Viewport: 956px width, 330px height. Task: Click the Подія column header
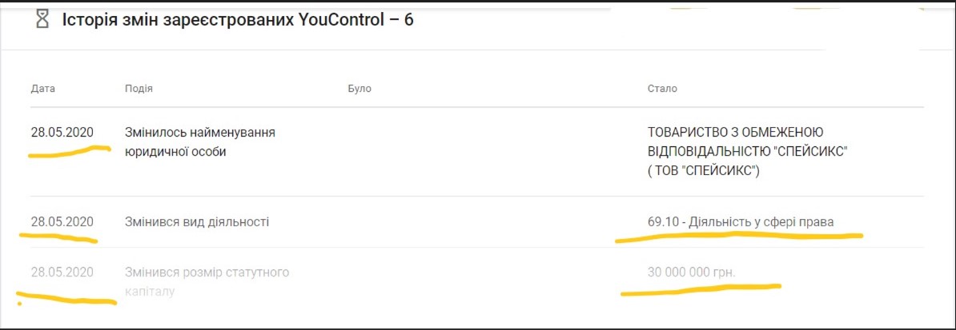(139, 88)
